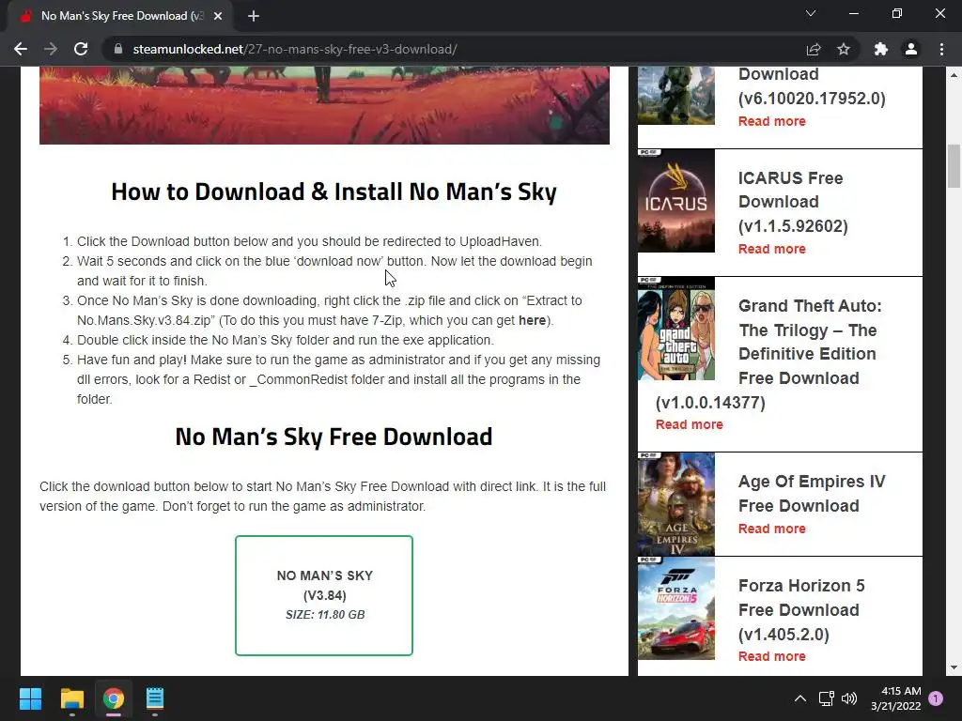This screenshot has height=721, width=962.
Task: Click the No Man's Sky V3.84 download button
Action: [x=324, y=595]
